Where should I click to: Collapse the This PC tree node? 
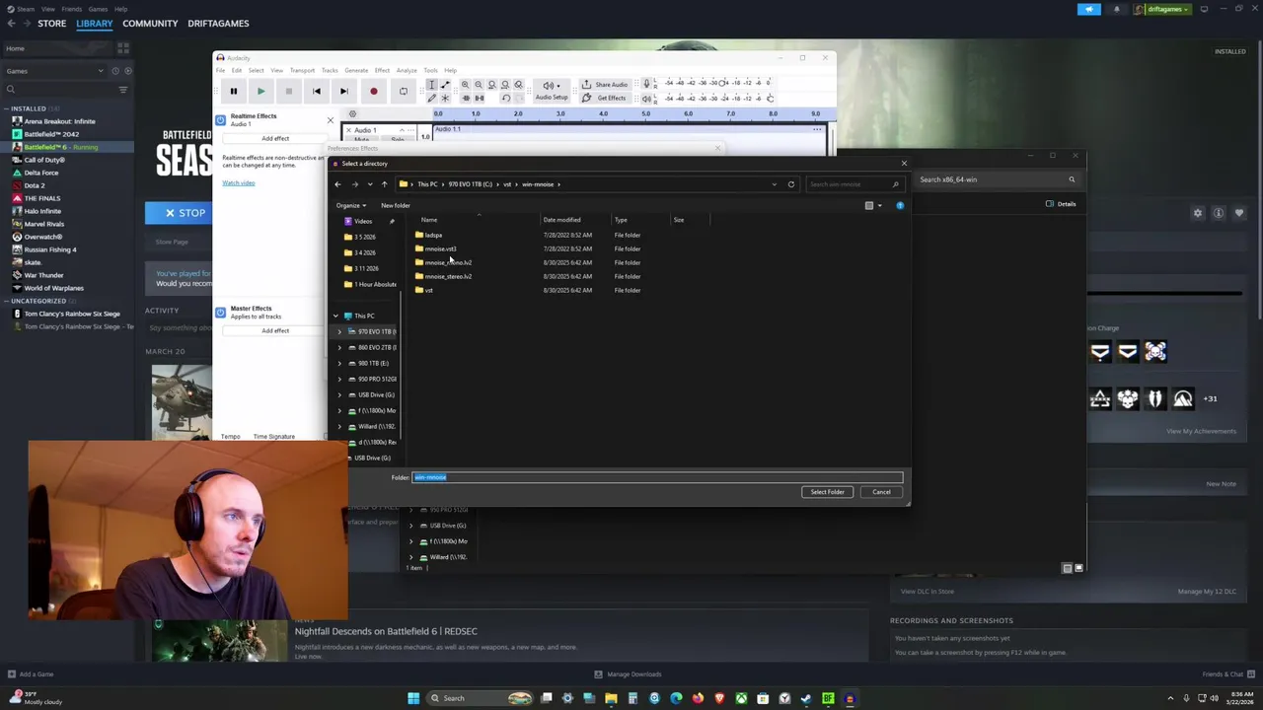point(335,316)
